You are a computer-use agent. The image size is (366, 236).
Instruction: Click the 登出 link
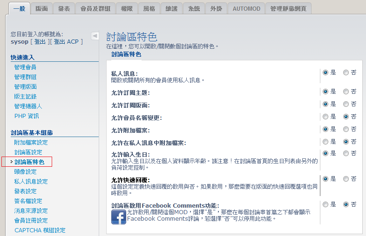(40, 42)
